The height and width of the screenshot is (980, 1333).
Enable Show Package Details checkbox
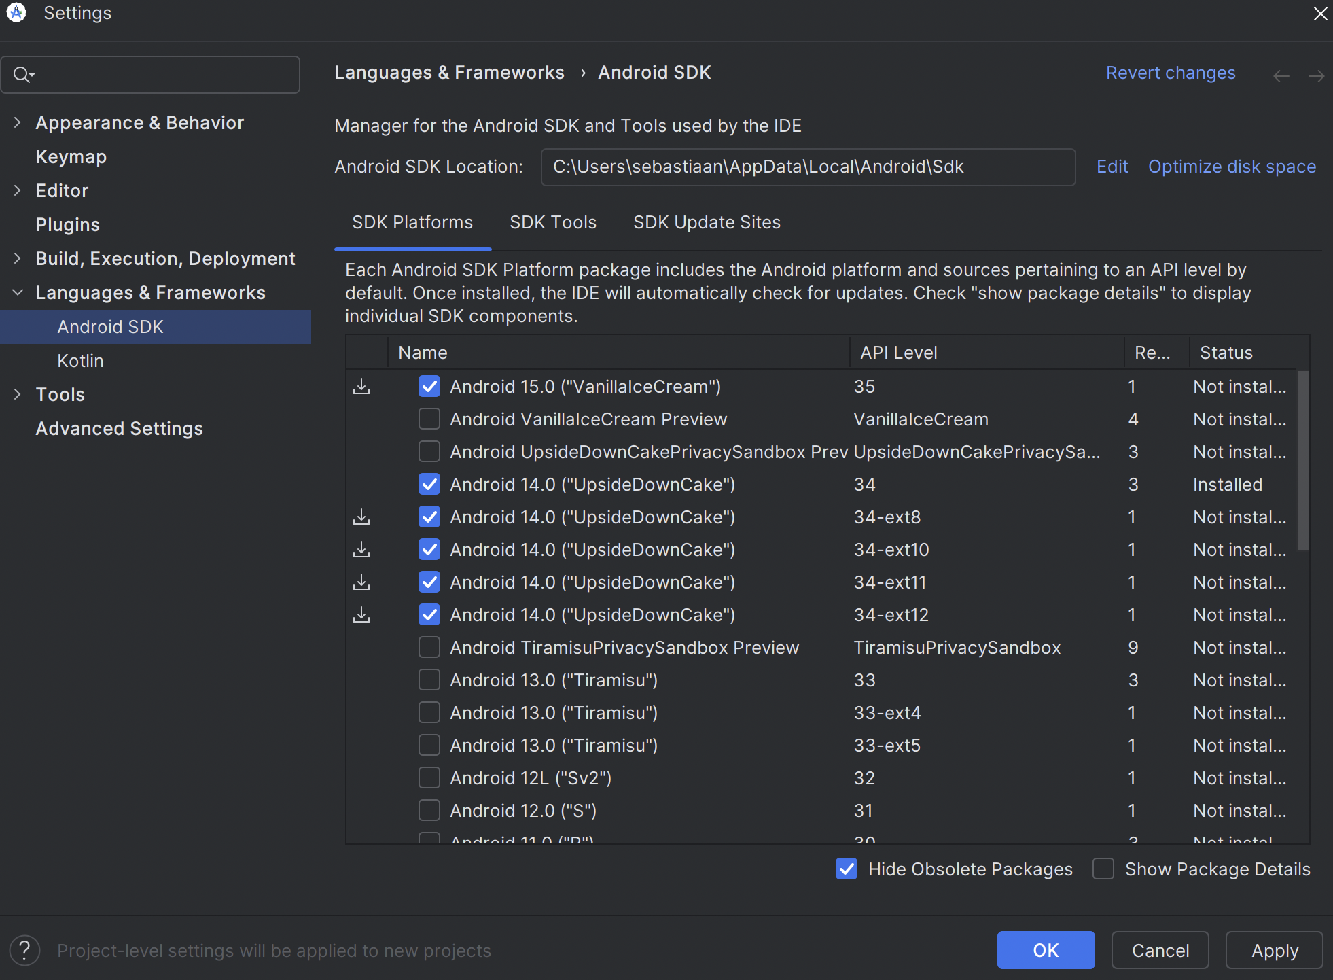(1103, 869)
